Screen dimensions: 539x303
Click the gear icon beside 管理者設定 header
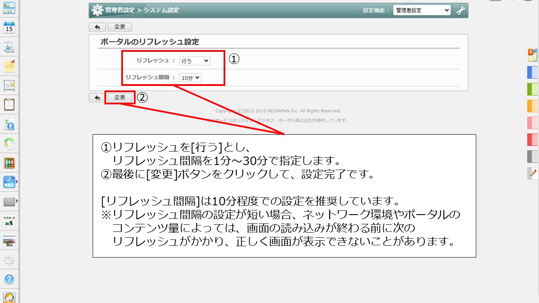coord(96,10)
